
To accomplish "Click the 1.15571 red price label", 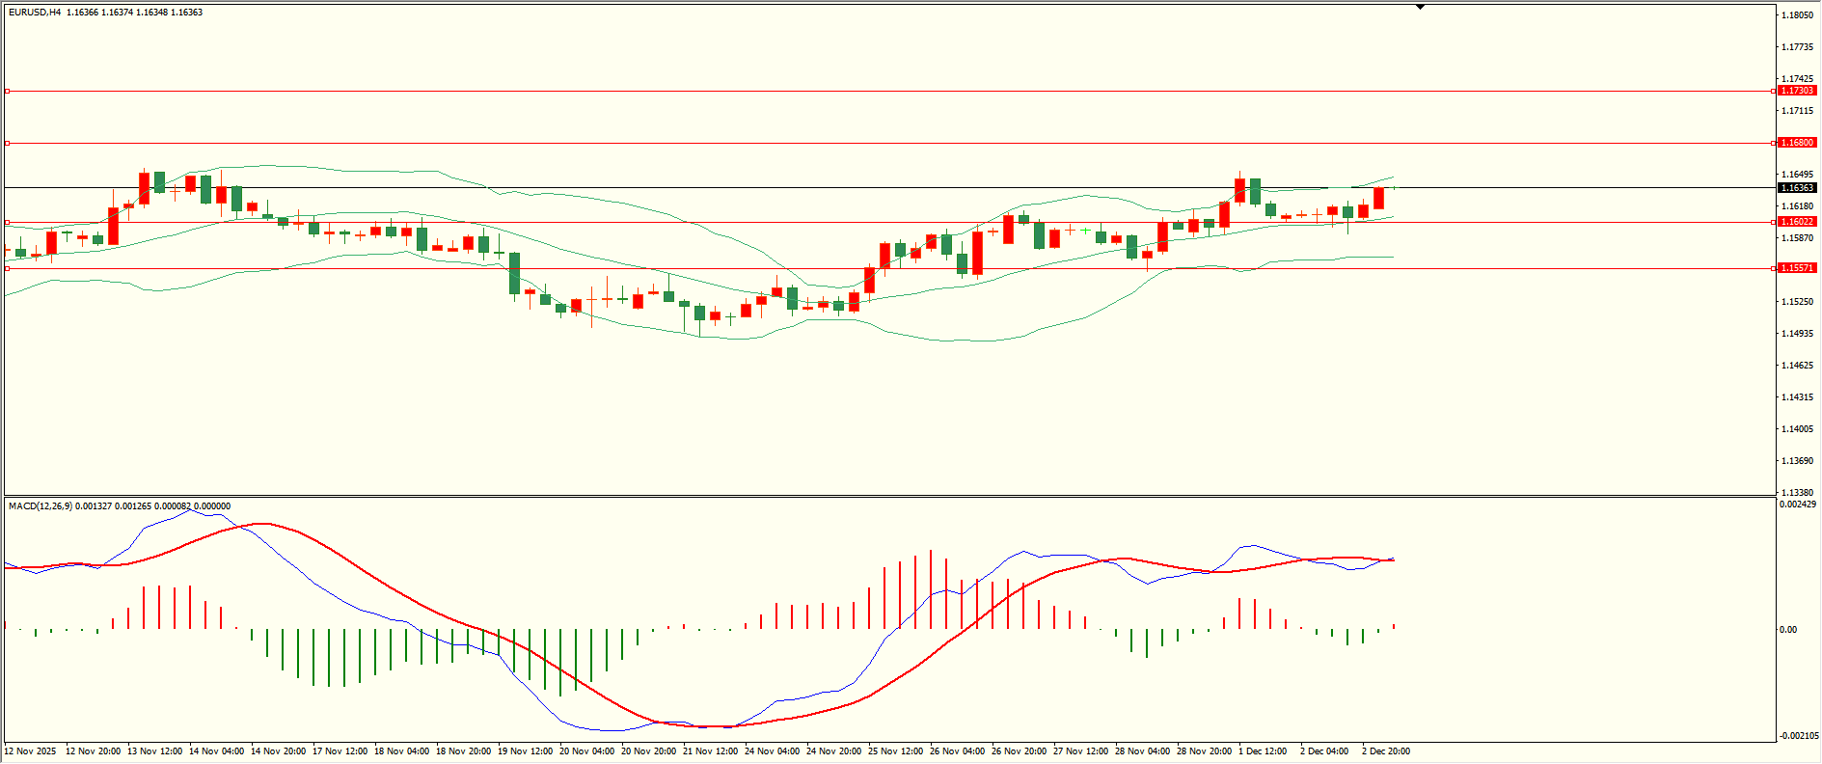I will tap(1796, 268).
